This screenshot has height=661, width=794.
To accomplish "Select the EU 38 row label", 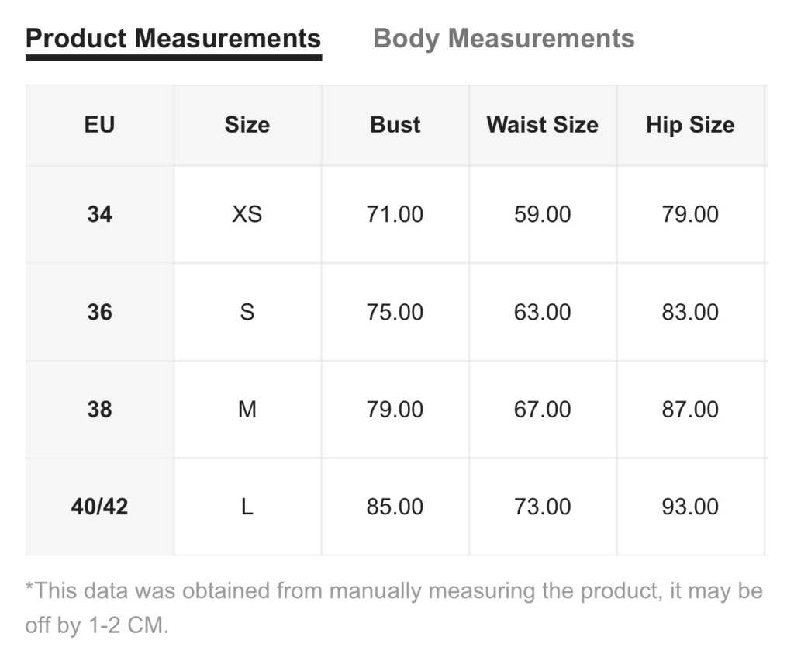I will click(100, 410).
